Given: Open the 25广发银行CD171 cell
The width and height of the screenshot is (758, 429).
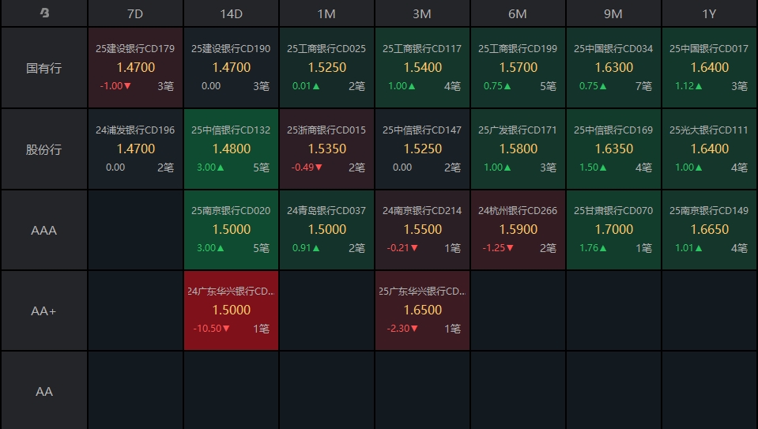Looking at the screenshot, I should pyautogui.click(x=518, y=149).
